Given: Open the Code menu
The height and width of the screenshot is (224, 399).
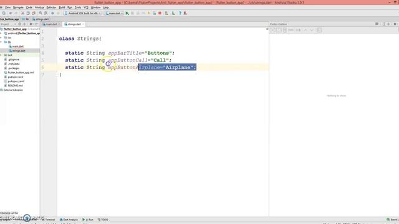Looking at the screenshot, I should 29,7.
